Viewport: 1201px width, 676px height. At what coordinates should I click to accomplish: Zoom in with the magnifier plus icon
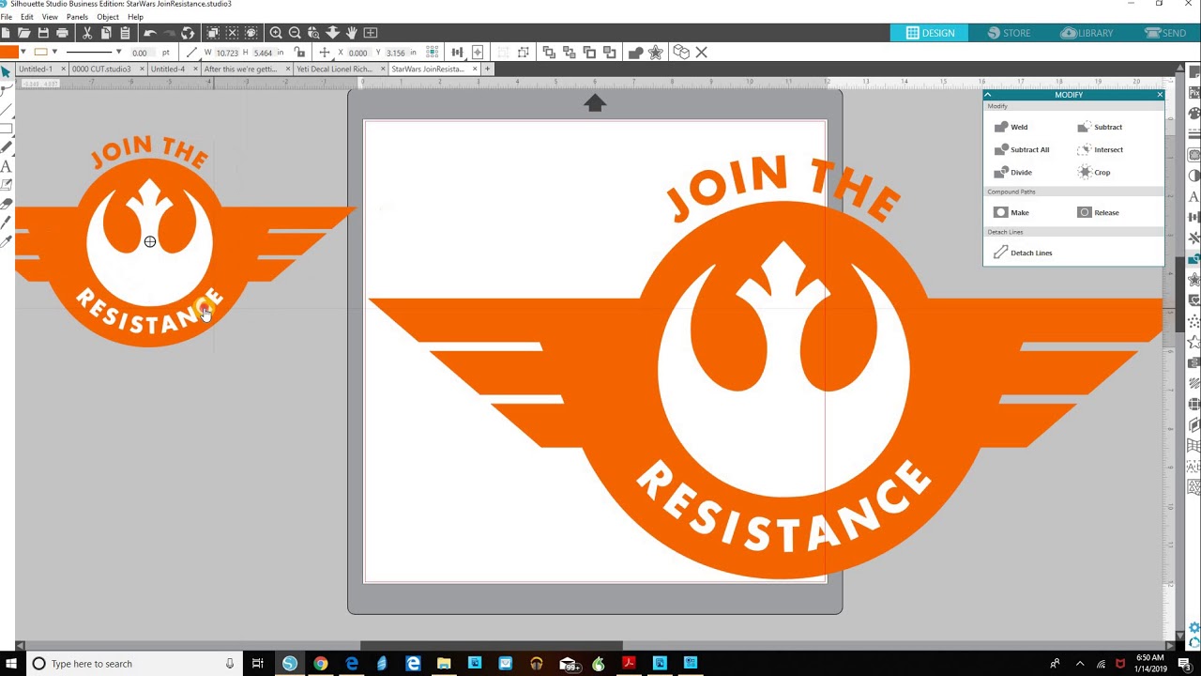[276, 33]
